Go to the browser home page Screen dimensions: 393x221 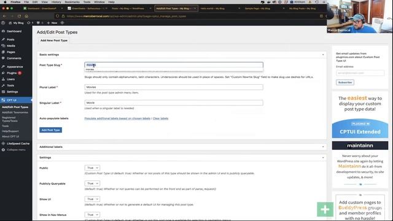(26, 16)
